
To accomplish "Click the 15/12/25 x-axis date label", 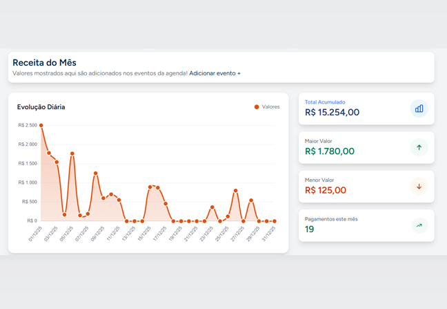I will tap(143, 233).
